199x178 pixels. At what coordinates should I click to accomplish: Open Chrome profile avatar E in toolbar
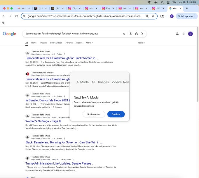click(x=172, y=16)
